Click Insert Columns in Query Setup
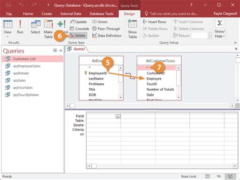 [x=188, y=22]
